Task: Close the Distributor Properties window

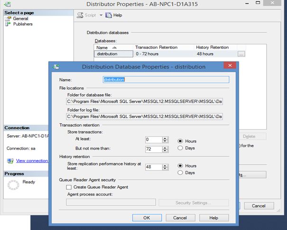Action: coord(272,3)
